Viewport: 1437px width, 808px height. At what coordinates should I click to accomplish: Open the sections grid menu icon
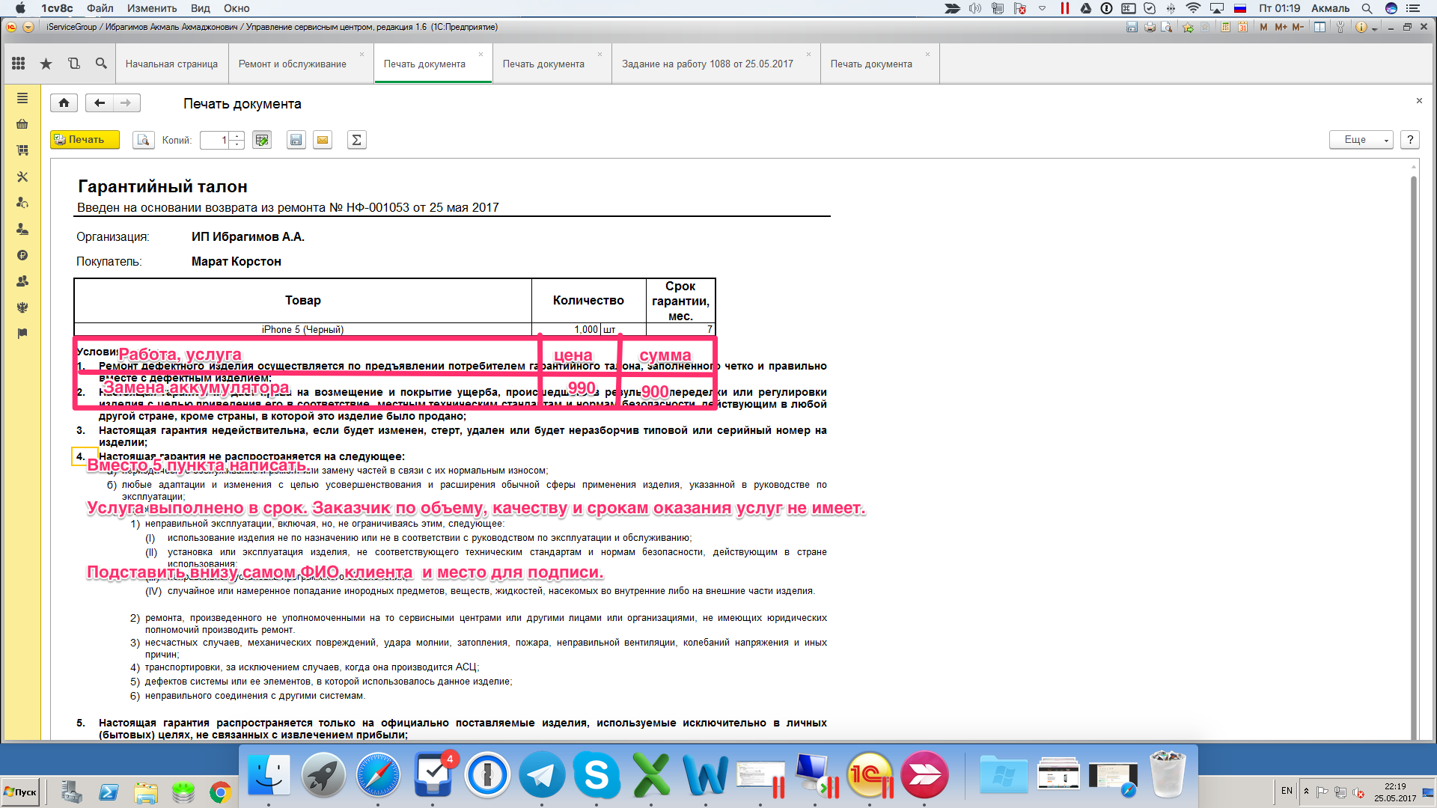(19, 64)
